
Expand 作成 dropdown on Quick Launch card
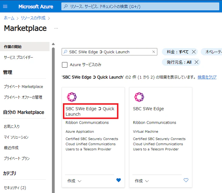click(x=74, y=181)
